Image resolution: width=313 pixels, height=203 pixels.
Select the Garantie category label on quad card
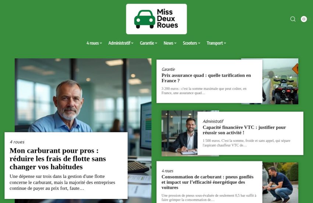click(x=168, y=69)
